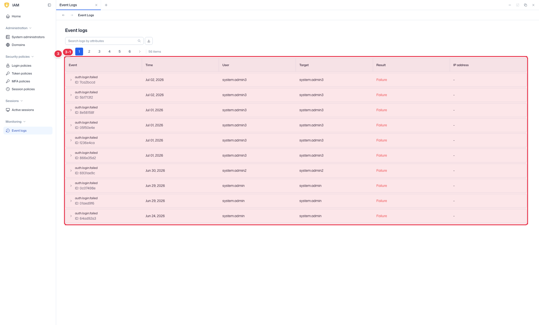Collapse the sidebar panel icon
This screenshot has width=539, height=325.
[x=49, y=5]
